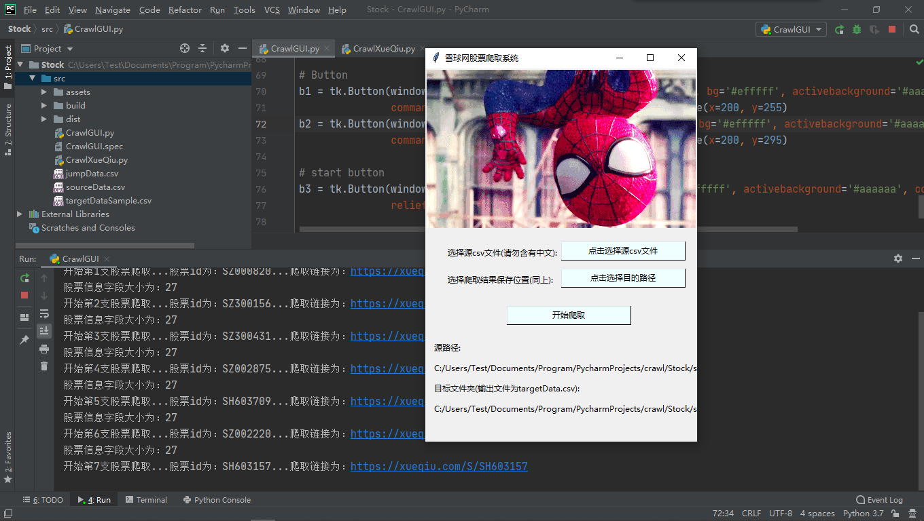Change the UTF-8 file encoding
The width and height of the screenshot is (924, 521).
click(x=781, y=514)
